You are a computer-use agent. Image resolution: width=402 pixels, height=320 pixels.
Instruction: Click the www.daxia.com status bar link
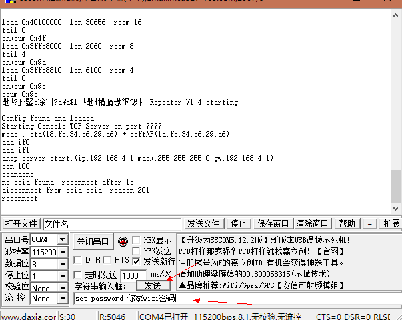click(28, 317)
